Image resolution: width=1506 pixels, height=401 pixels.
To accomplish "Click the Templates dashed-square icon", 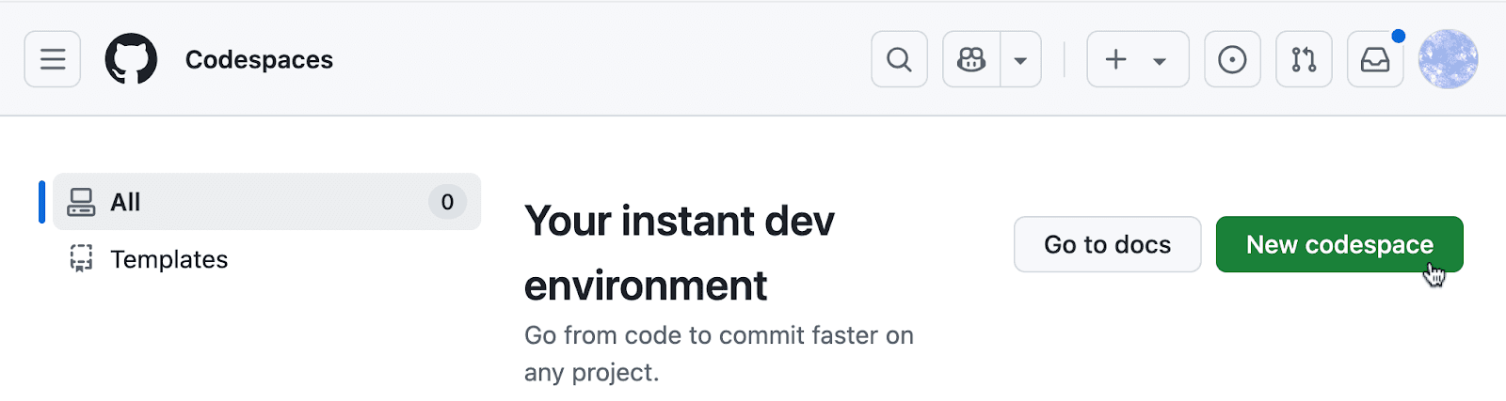I will [82, 259].
